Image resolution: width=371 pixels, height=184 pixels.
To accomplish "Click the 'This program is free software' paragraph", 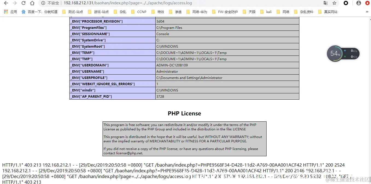I will coord(180,127).
